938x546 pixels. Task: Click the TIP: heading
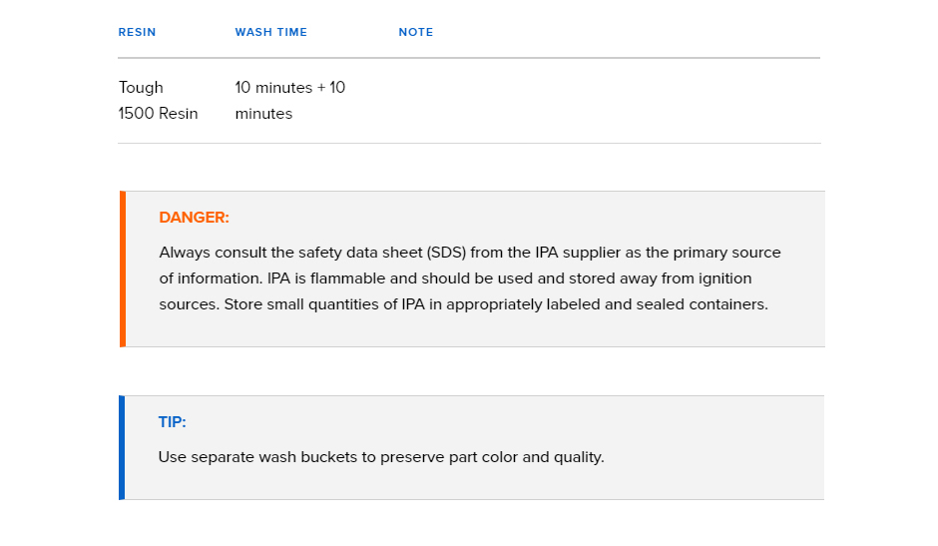tap(173, 422)
